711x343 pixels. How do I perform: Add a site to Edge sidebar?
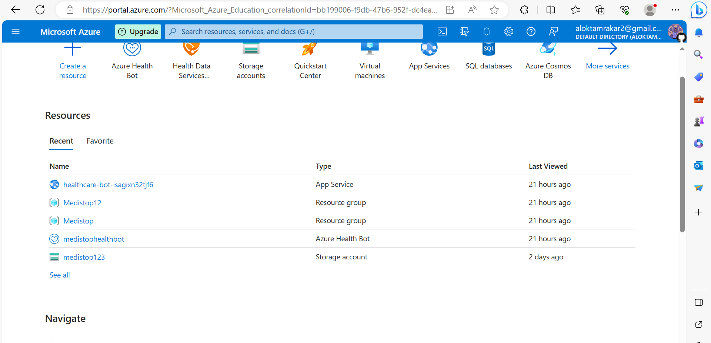pos(699,212)
